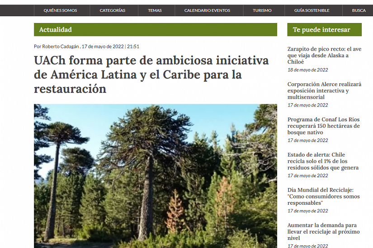Image resolution: width=373 pixels, height=248 pixels.
Task: Open the Programa de Conaf Los Ríos article
Action: 324,126
